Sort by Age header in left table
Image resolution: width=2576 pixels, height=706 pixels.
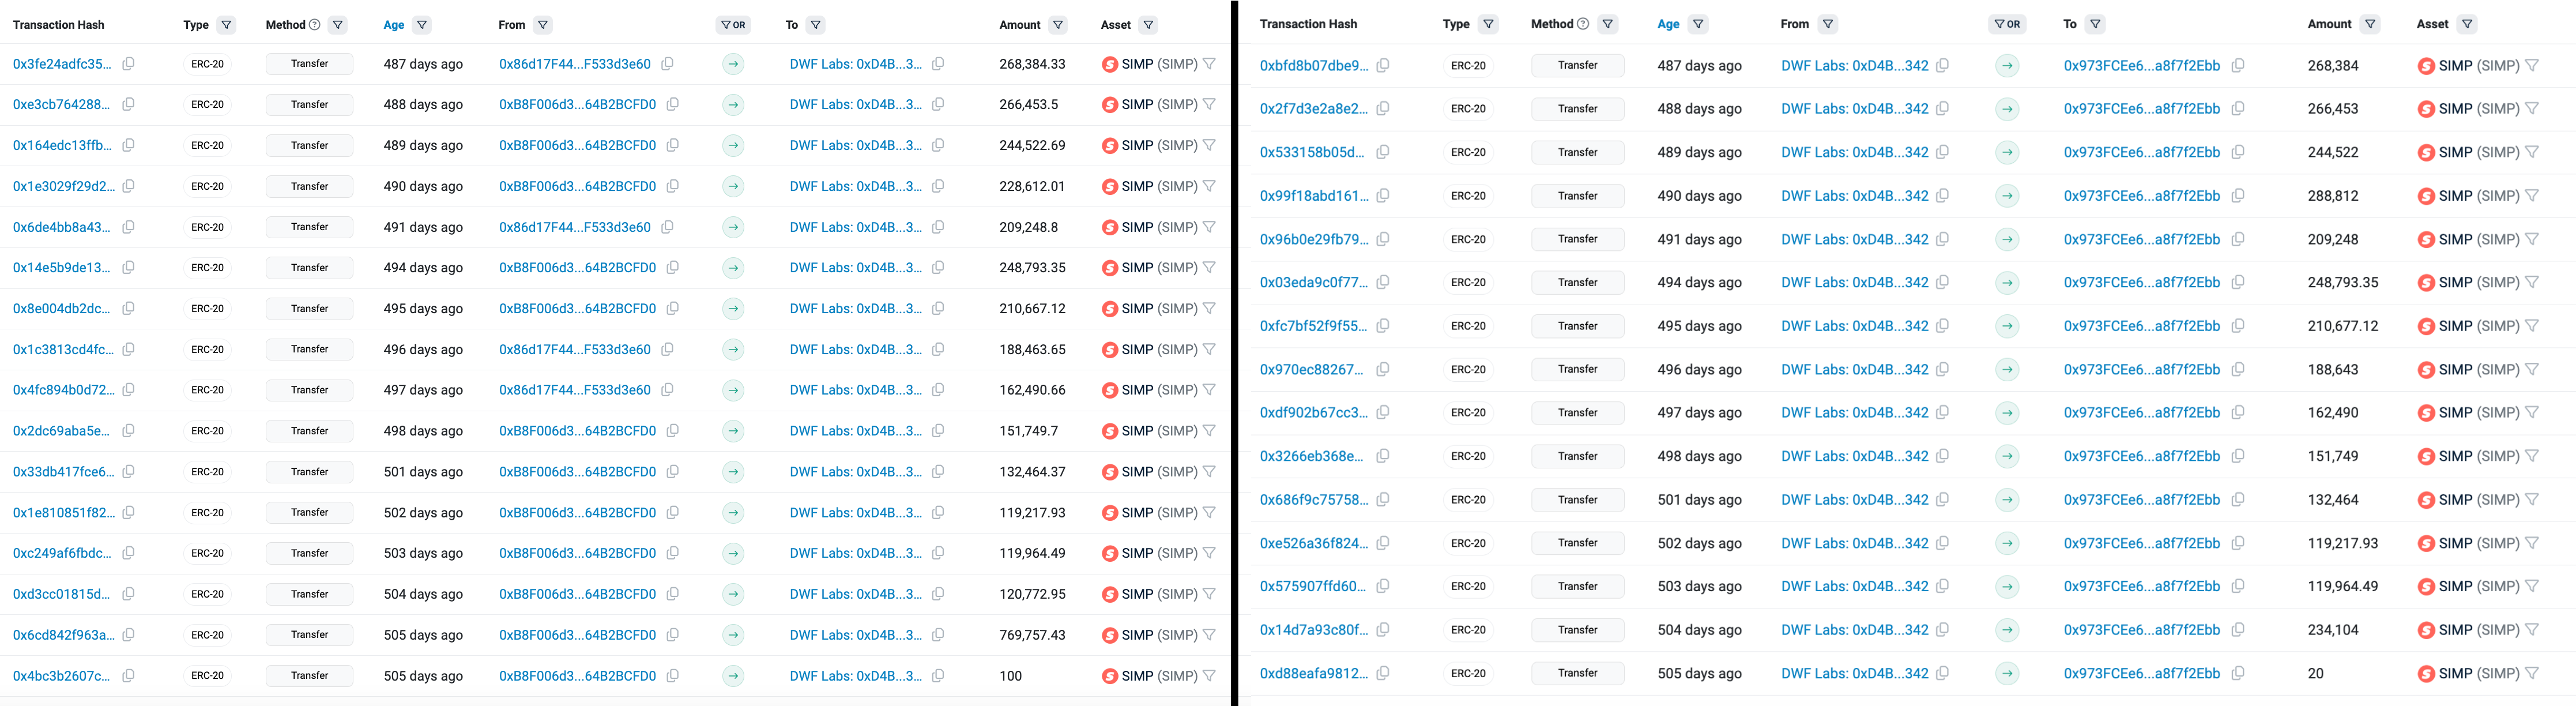[394, 25]
